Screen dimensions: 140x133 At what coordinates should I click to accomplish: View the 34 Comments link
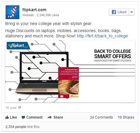point(101,117)
